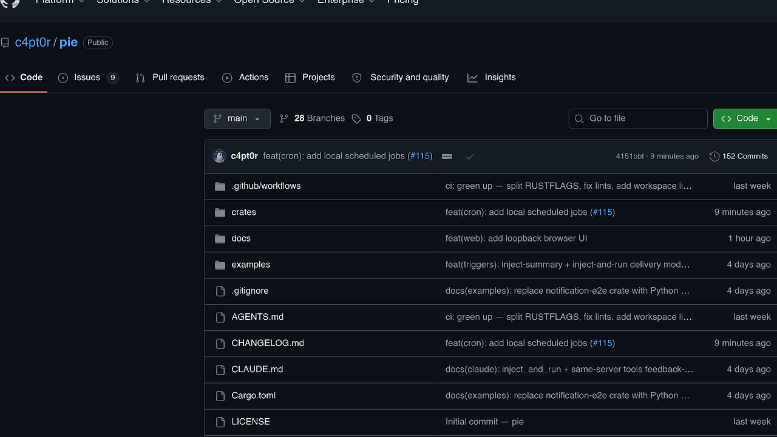The height and width of the screenshot is (437, 777).
Task: Switch to the Actions tab
Action: [245, 78]
